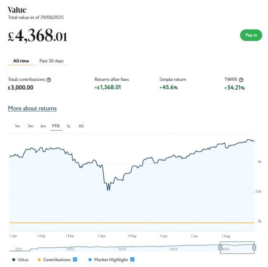Click the Contributions legend yellow swatch

pyautogui.click(x=39, y=260)
